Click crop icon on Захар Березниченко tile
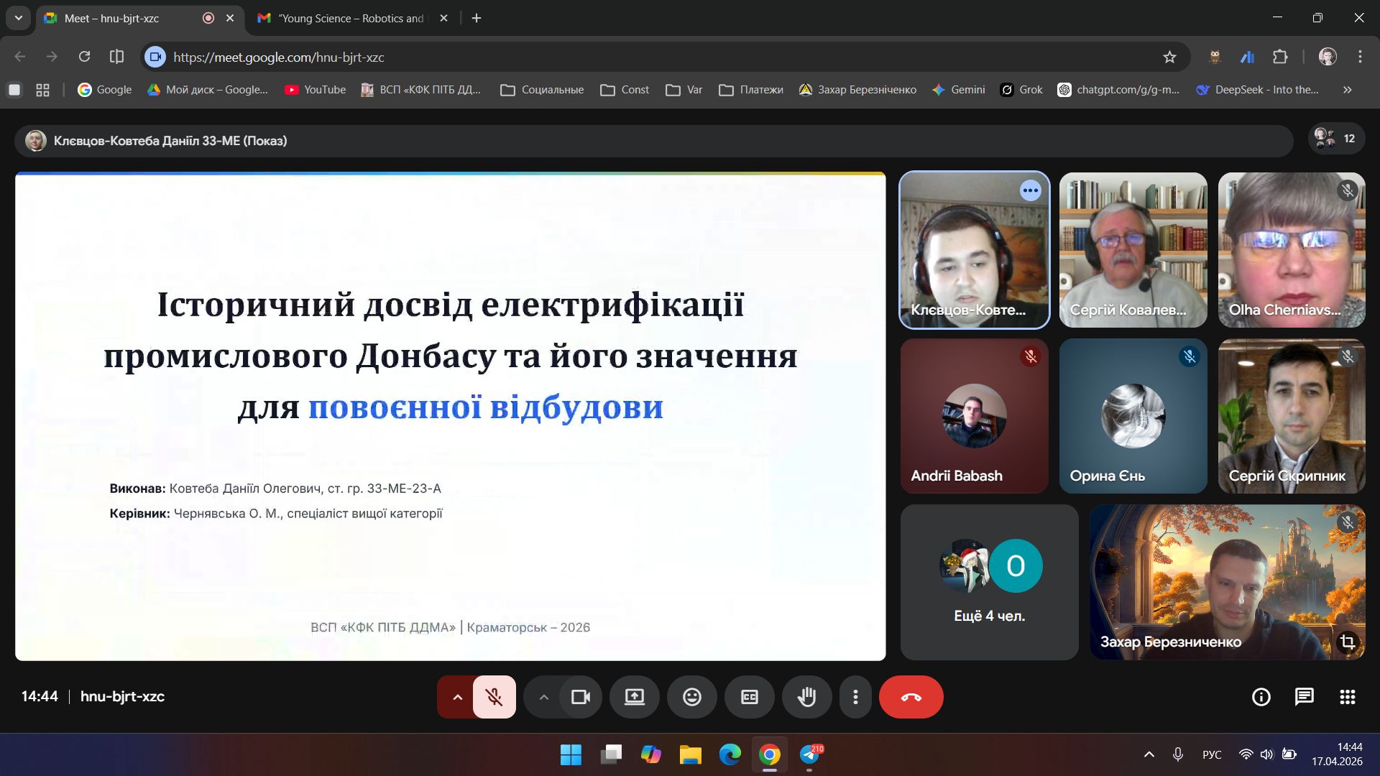The width and height of the screenshot is (1380, 776). click(x=1348, y=642)
